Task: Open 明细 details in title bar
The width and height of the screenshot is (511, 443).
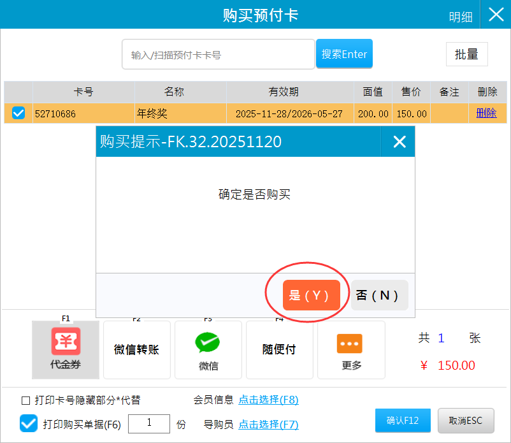Action: pos(461,17)
